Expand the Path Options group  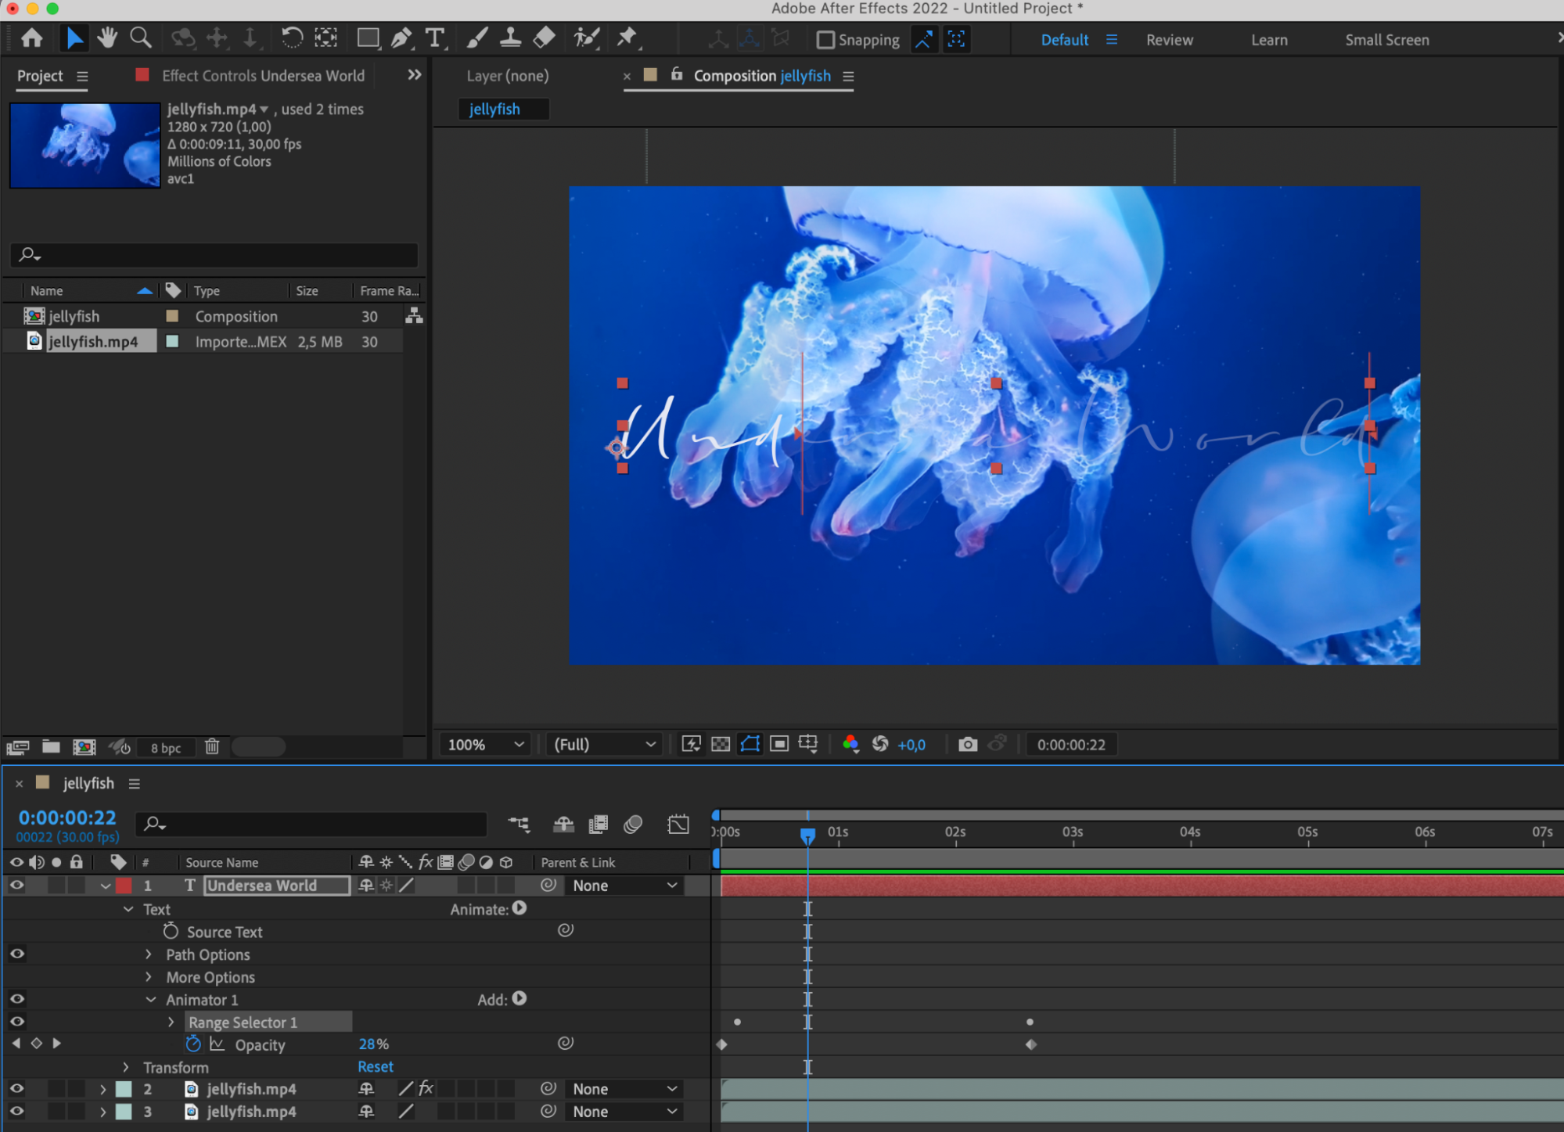149,954
